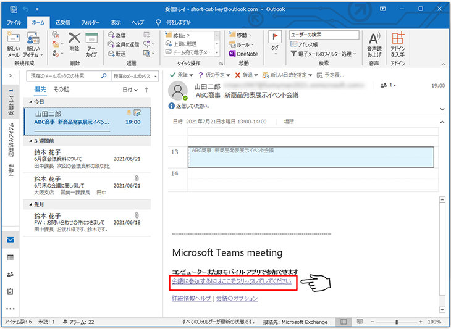Start 音声読み上げ read aloud

point(374,45)
